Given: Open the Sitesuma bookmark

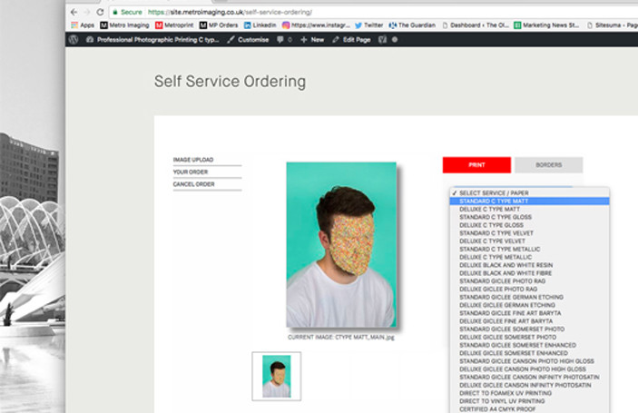Looking at the screenshot, I should coord(612,25).
